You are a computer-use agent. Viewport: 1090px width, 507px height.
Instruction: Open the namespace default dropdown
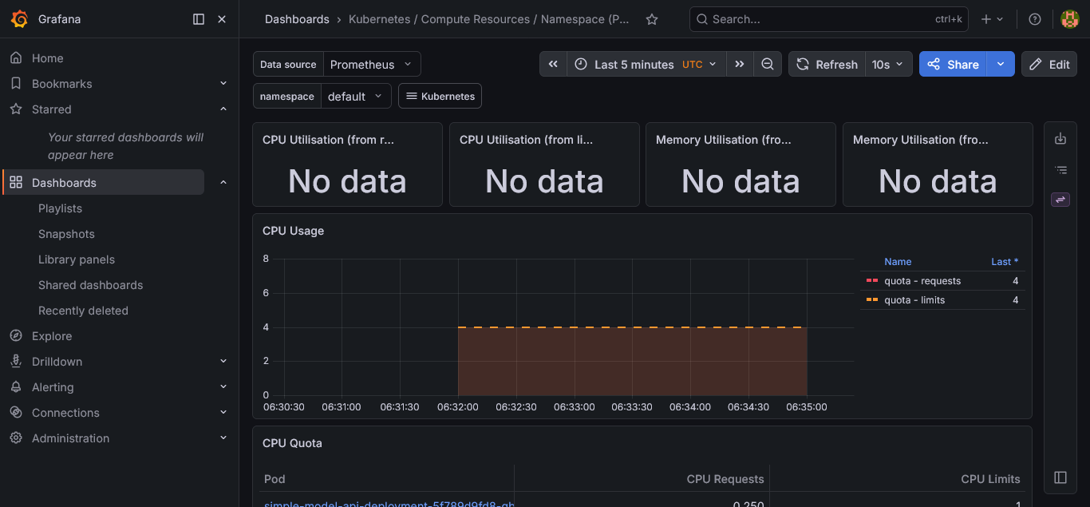click(x=356, y=97)
